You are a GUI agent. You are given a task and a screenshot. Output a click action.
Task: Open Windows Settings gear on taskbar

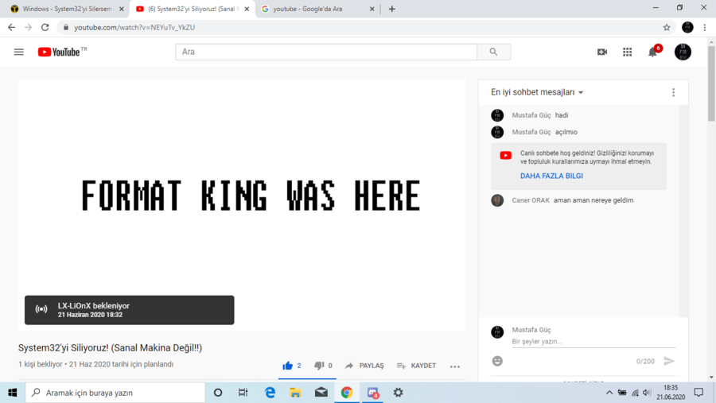399,393
